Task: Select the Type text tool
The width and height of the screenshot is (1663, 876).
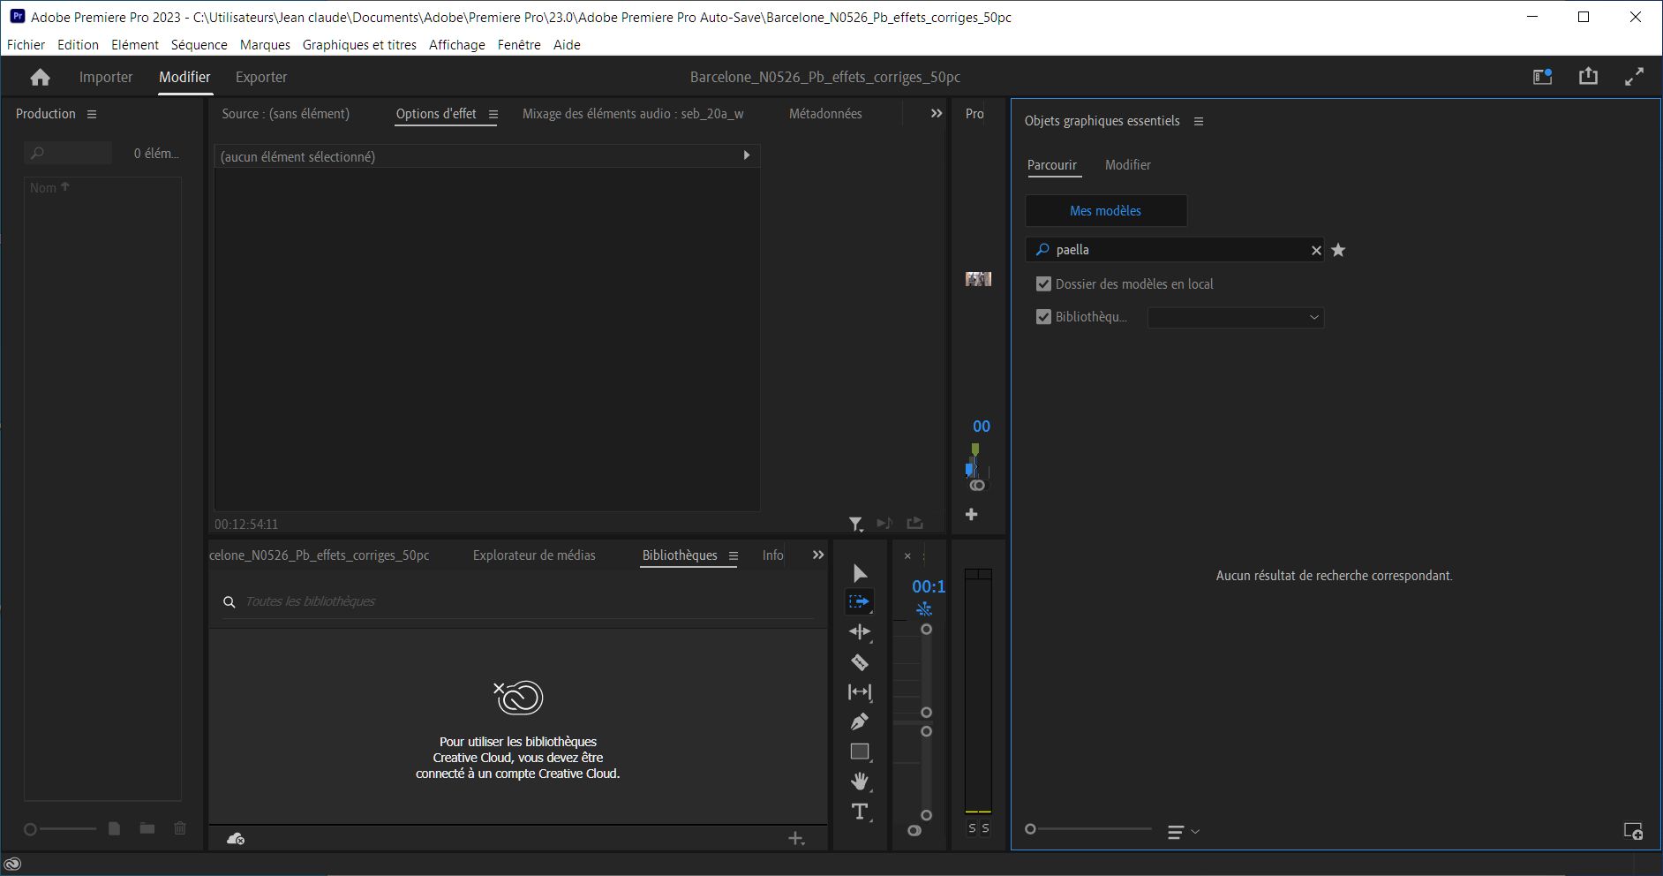Action: (x=860, y=812)
